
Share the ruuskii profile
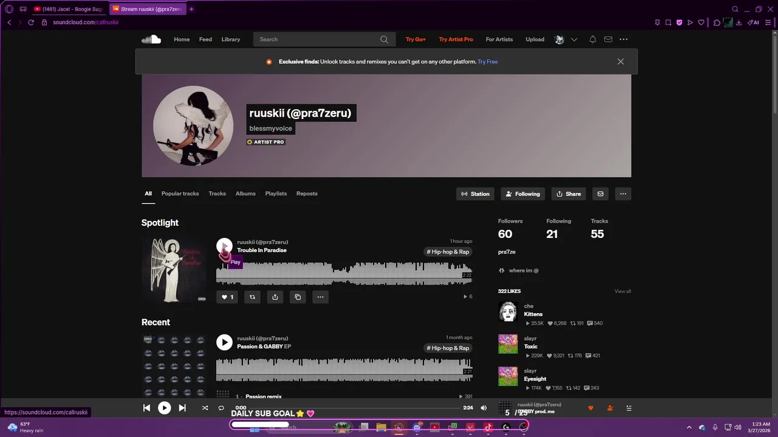568,194
